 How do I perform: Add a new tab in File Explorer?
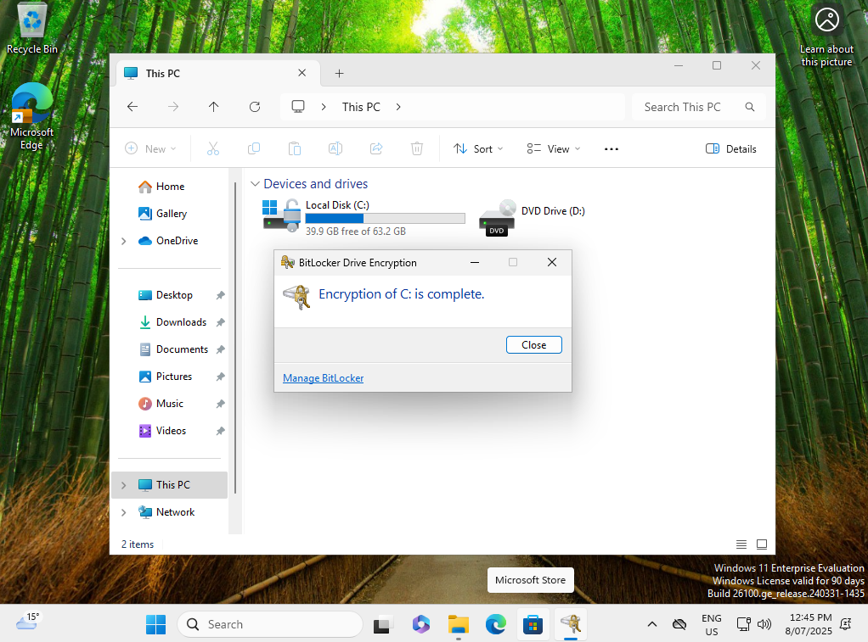[x=339, y=74]
